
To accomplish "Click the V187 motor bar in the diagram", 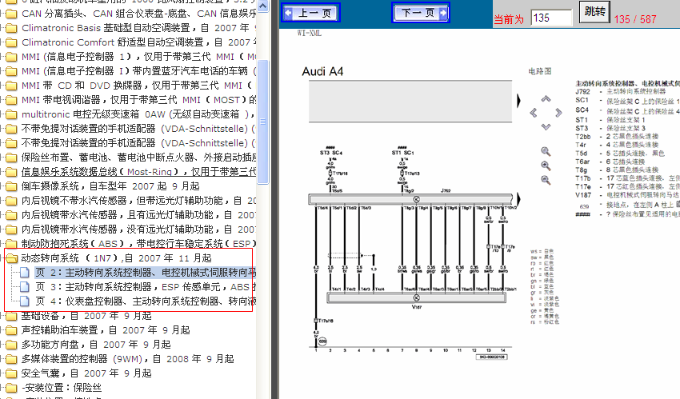I will tap(416, 297).
